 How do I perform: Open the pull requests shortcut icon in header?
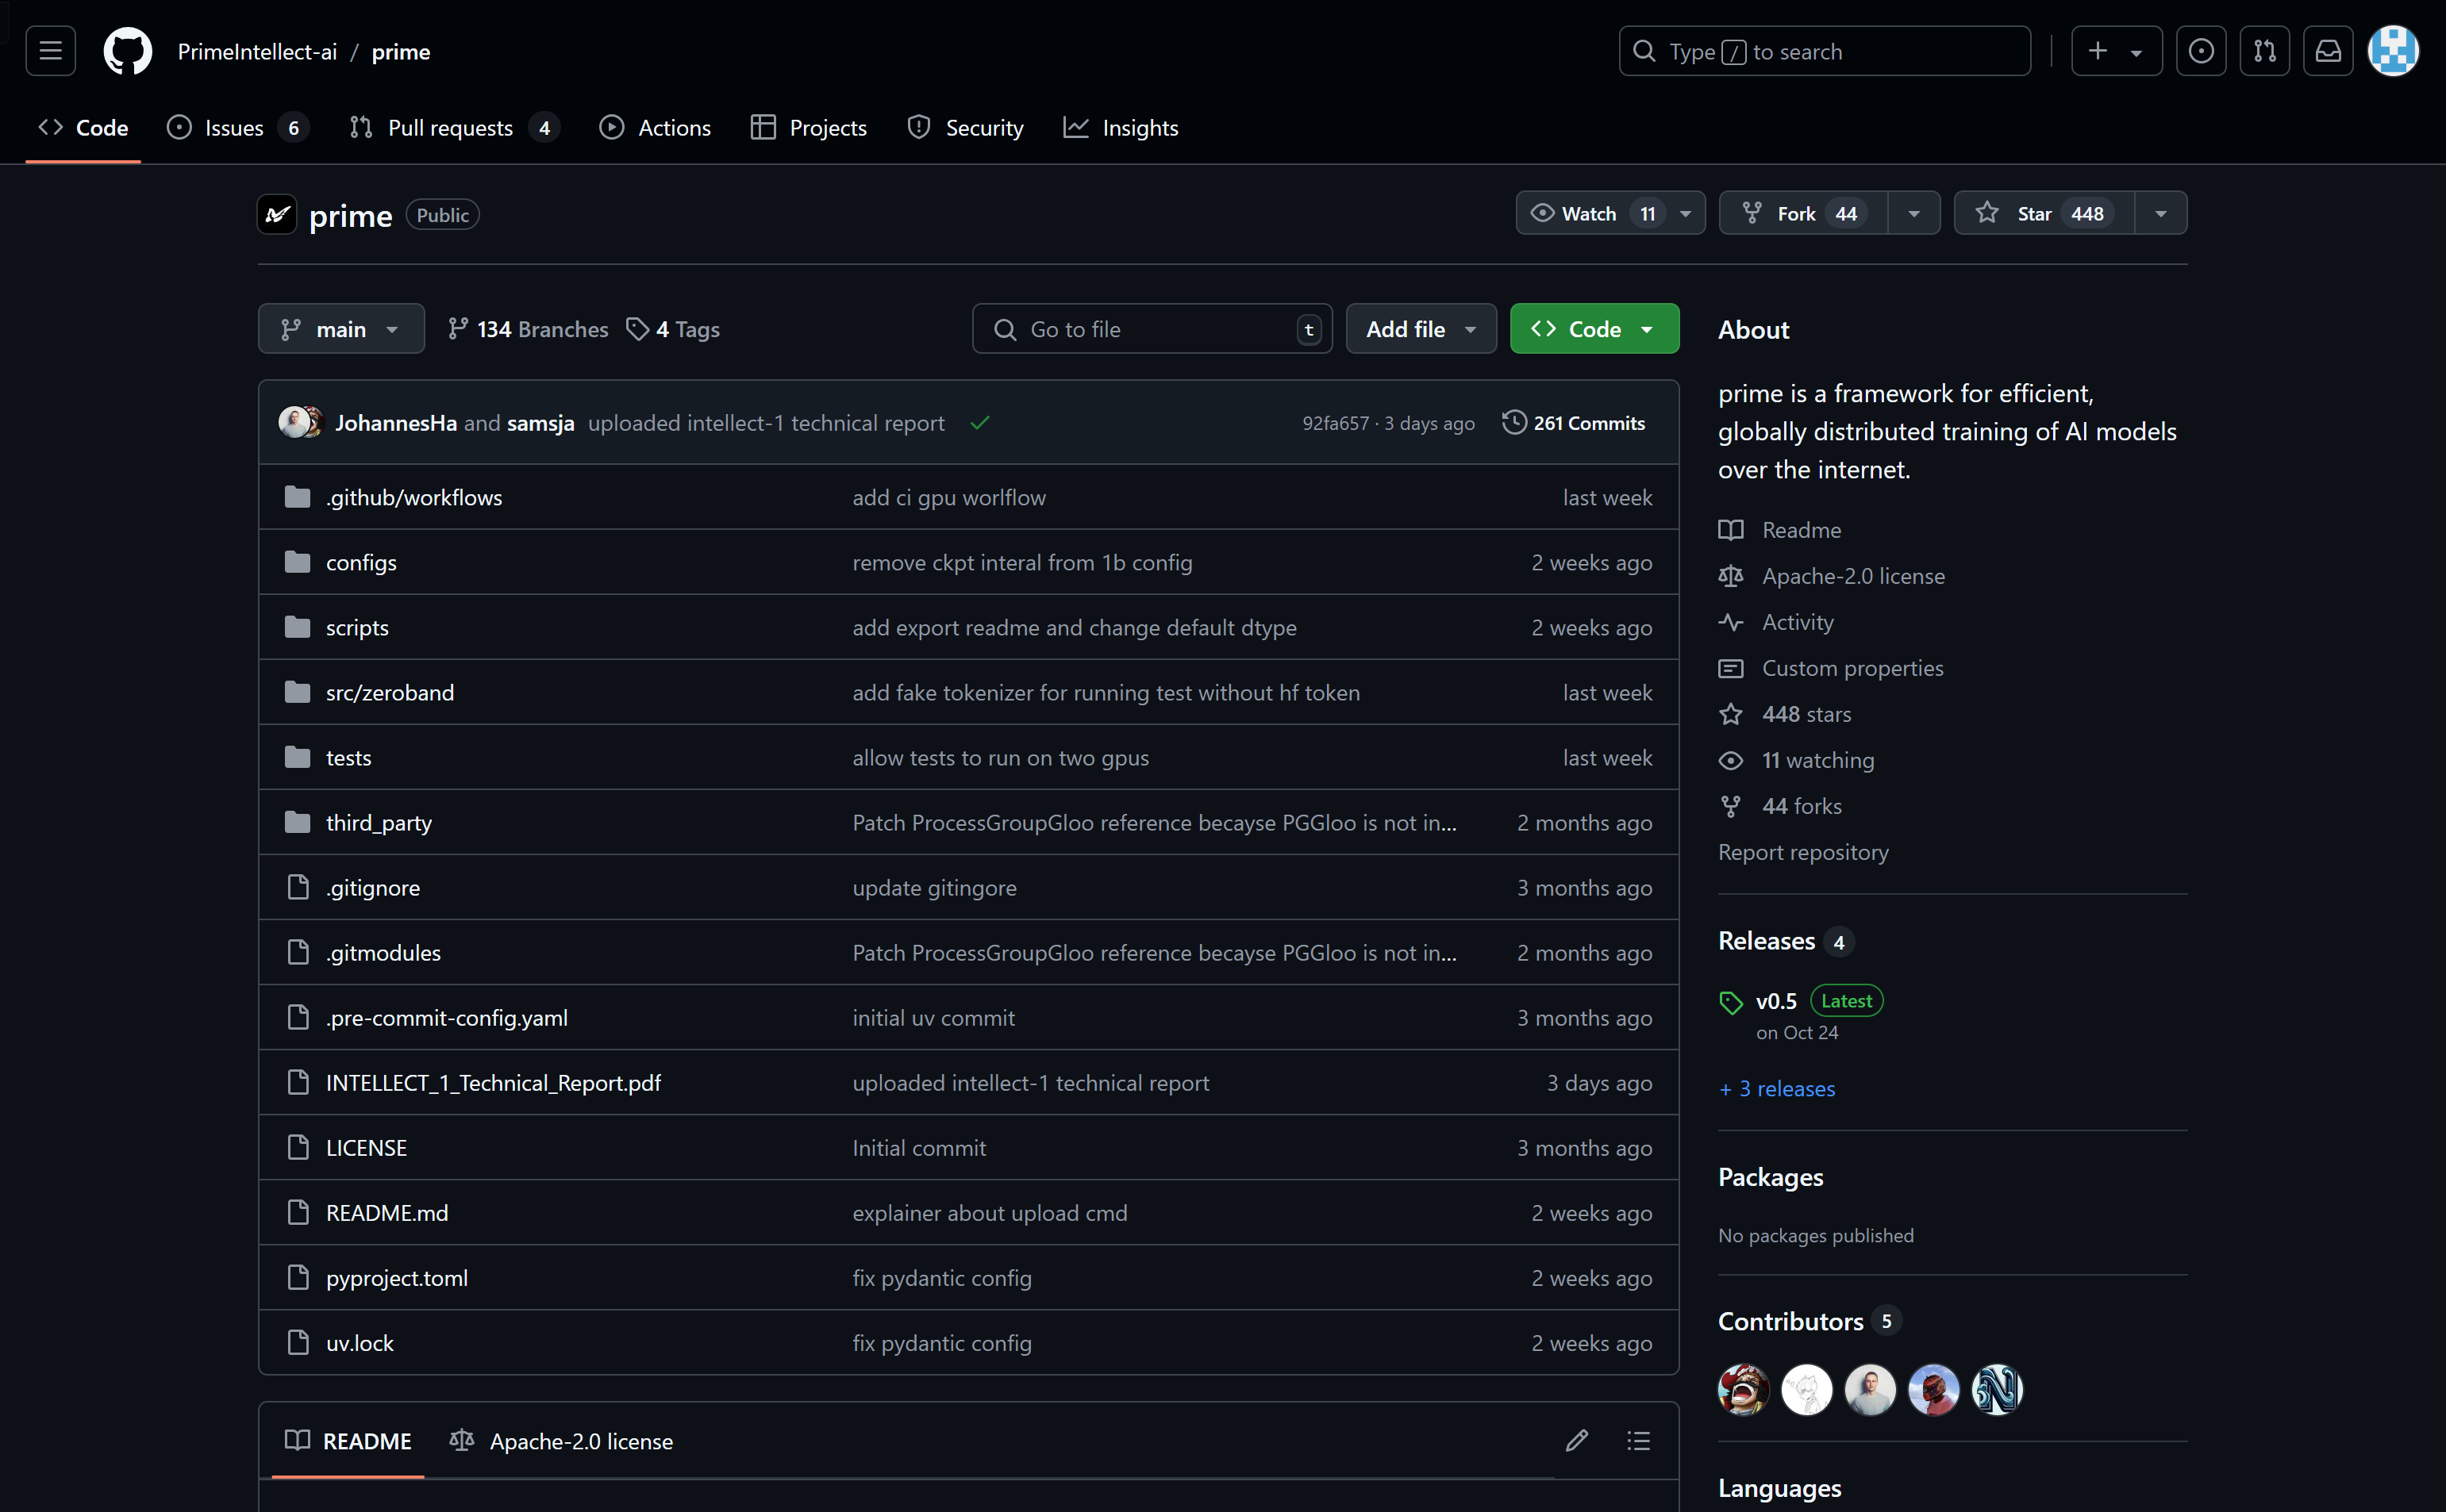pos(2264,51)
